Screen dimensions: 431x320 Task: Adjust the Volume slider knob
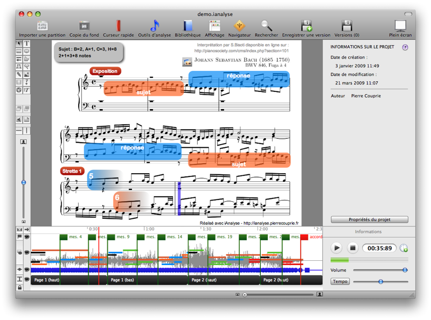point(405,270)
